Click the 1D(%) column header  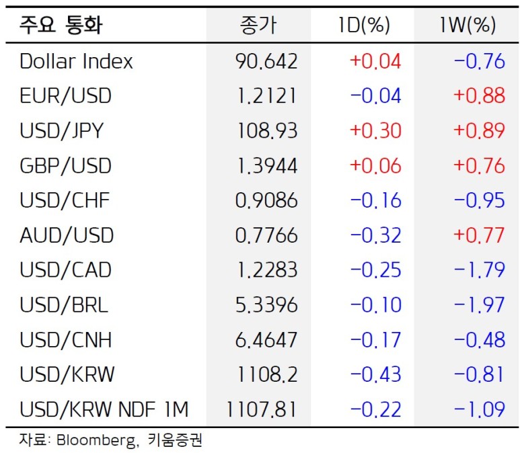coord(364,26)
